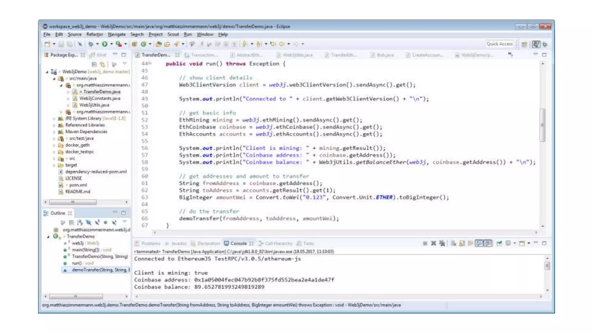Open the Run button dropdown arrow

[111, 44]
